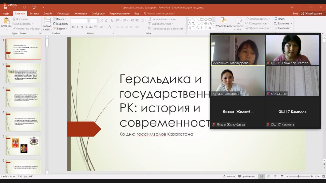Click the zoom slider handle

[x=298, y=176]
